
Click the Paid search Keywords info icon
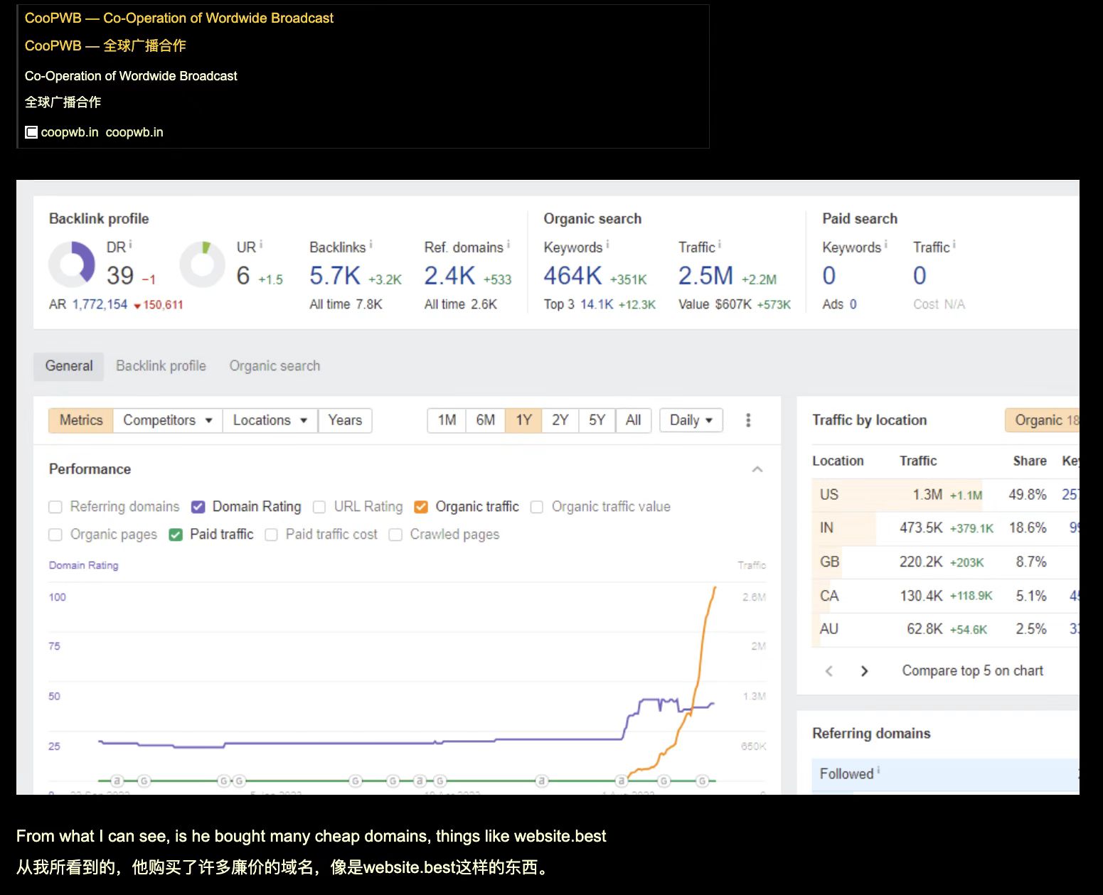pyautogui.click(x=886, y=245)
